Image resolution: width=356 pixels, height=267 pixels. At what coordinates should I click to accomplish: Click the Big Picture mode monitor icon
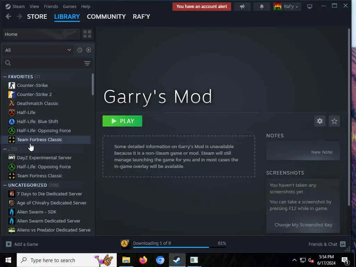pyautogui.click(x=310, y=7)
